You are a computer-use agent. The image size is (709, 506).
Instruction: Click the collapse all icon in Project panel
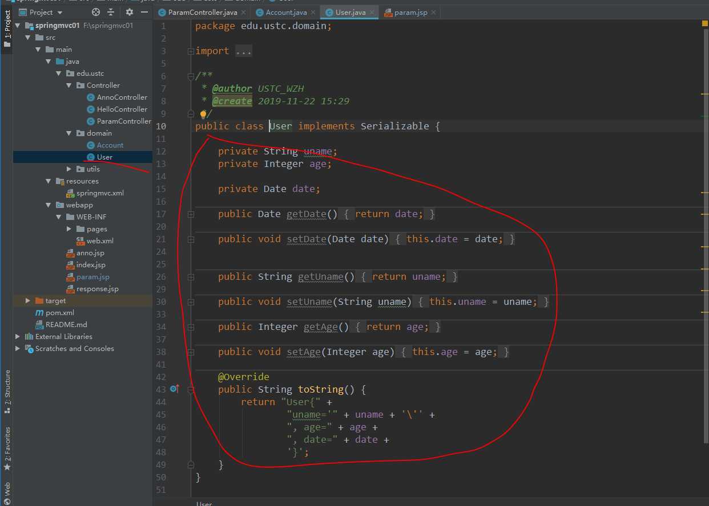click(x=111, y=12)
